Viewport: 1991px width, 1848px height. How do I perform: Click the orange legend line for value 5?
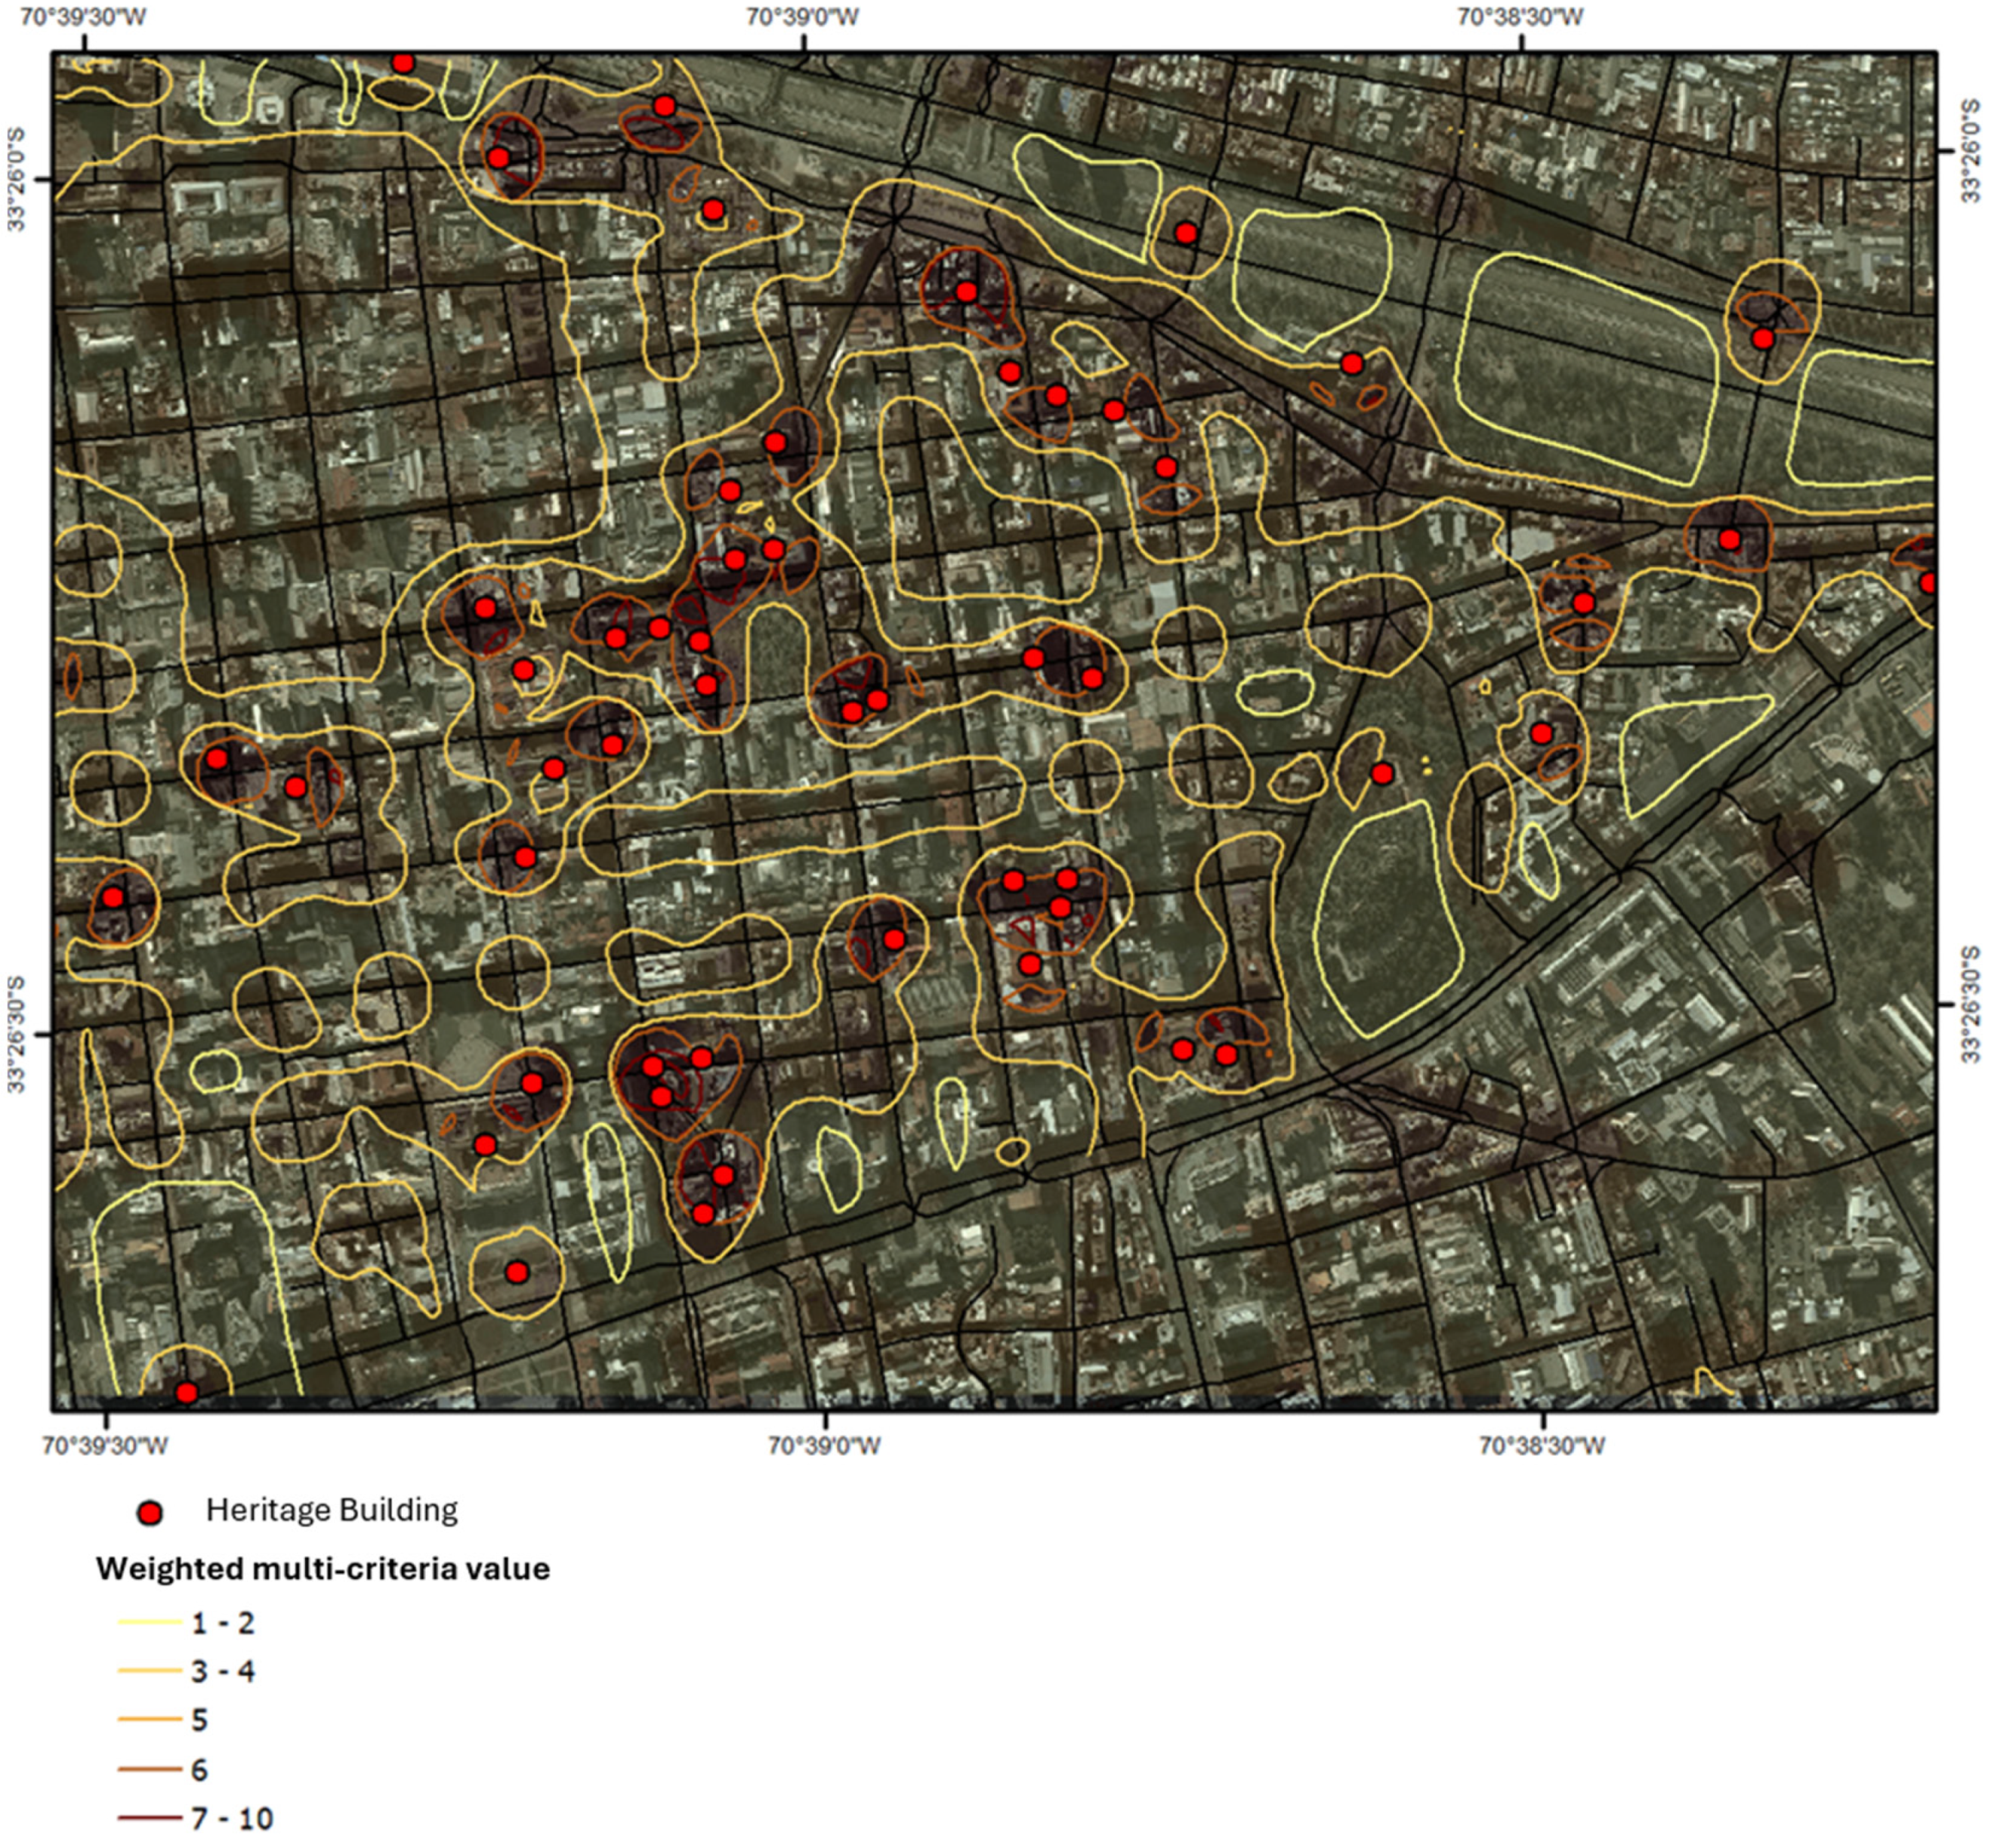(x=150, y=1720)
